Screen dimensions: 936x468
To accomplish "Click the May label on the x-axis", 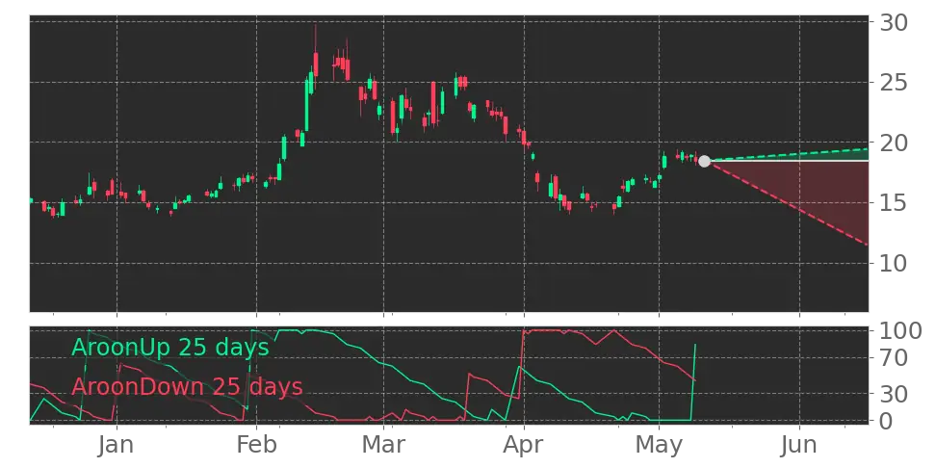I will 659,447.
